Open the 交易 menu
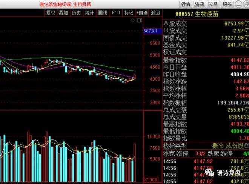The image size is (249, 184). click(x=213, y=4)
